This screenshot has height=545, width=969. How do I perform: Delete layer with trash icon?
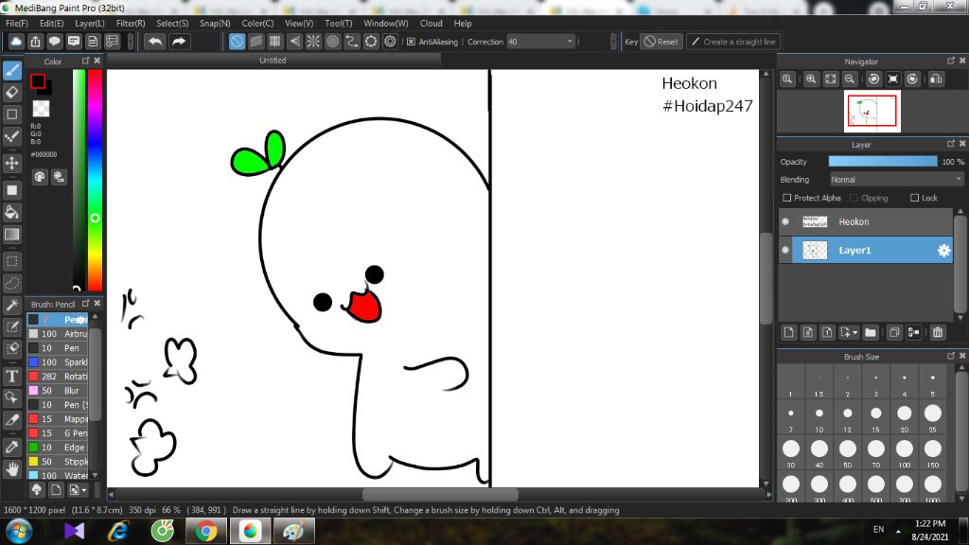coord(938,332)
